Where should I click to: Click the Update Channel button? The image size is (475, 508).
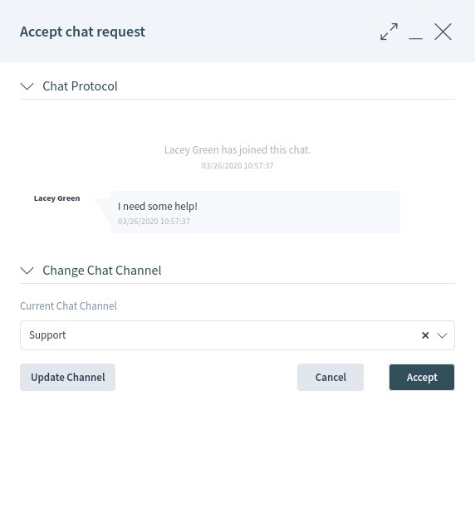tap(68, 377)
